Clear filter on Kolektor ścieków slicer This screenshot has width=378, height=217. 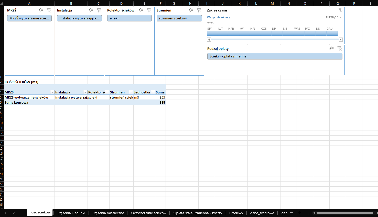tap(149, 10)
